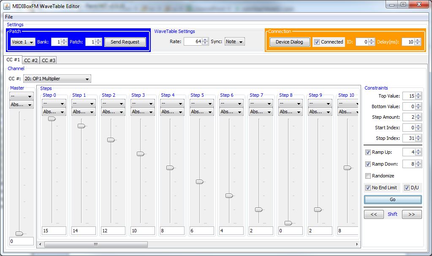Enable the Randomize checkbox

[368, 176]
